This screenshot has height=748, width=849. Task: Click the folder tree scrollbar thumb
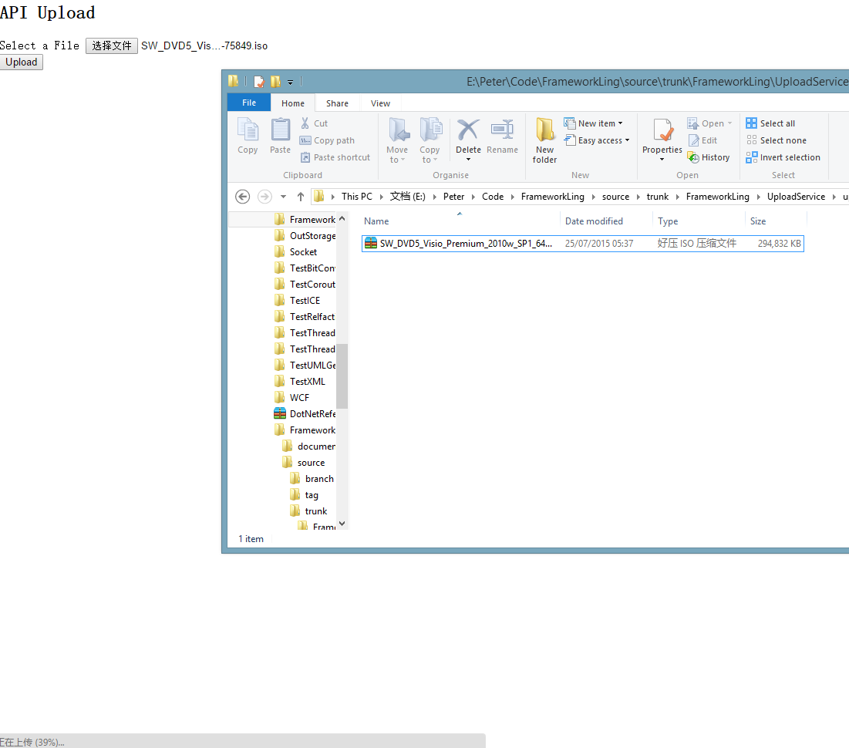(342, 376)
